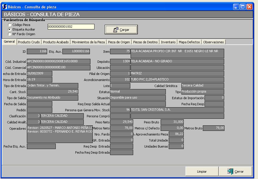
Task: Open the Inventario tab
Action: pyautogui.click(x=168, y=42)
